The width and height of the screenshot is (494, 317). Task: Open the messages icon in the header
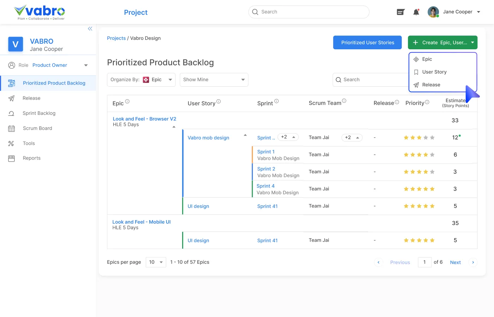click(400, 12)
